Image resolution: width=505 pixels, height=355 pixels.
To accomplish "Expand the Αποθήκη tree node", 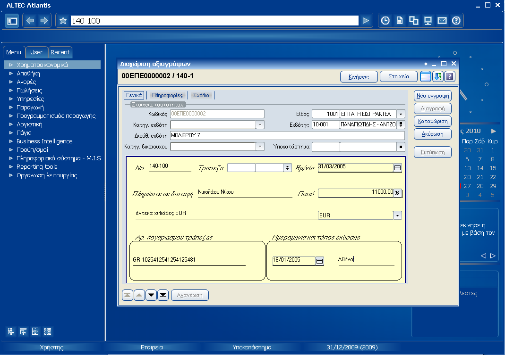I will [x=11, y=74].
